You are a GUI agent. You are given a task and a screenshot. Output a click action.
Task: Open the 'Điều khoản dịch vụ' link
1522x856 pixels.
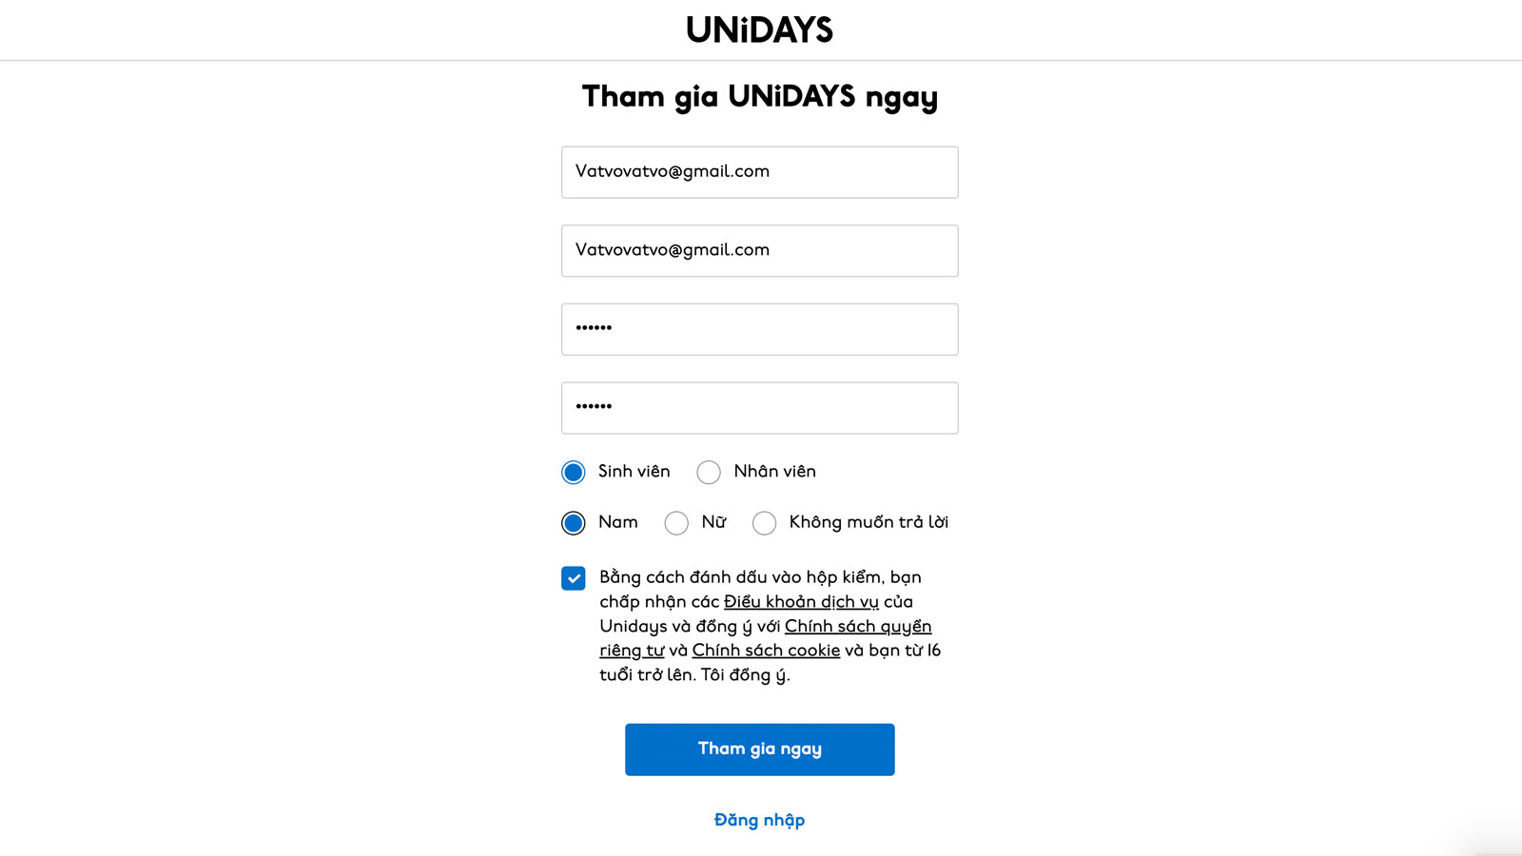coord(801,602)
